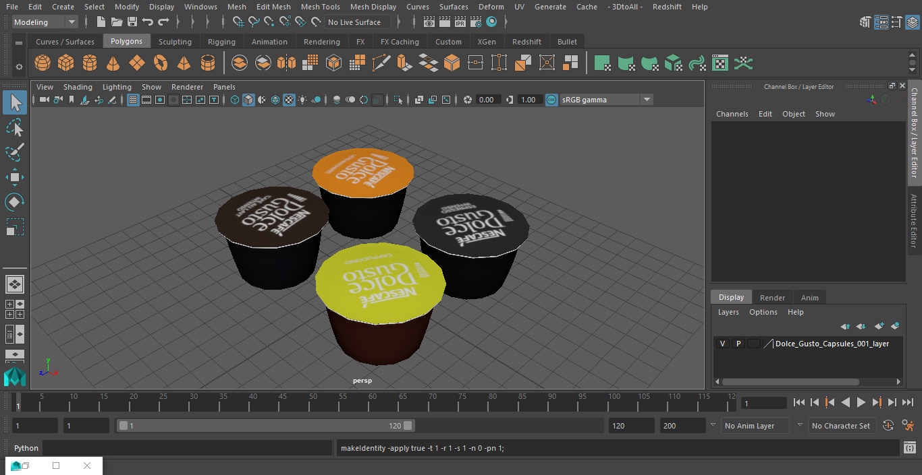
Task: Open the Modeling menu set dropdown
Action: [x=45, y=22]
